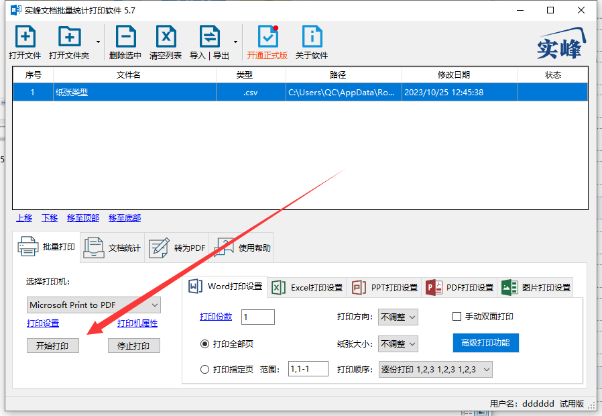The height and width of the screenshot is (416, 602).
Task: Click the 打印份数 link
Action: pyautogui.click(x=216, y=317)
